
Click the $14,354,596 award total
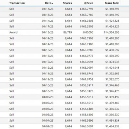[112, 32]
